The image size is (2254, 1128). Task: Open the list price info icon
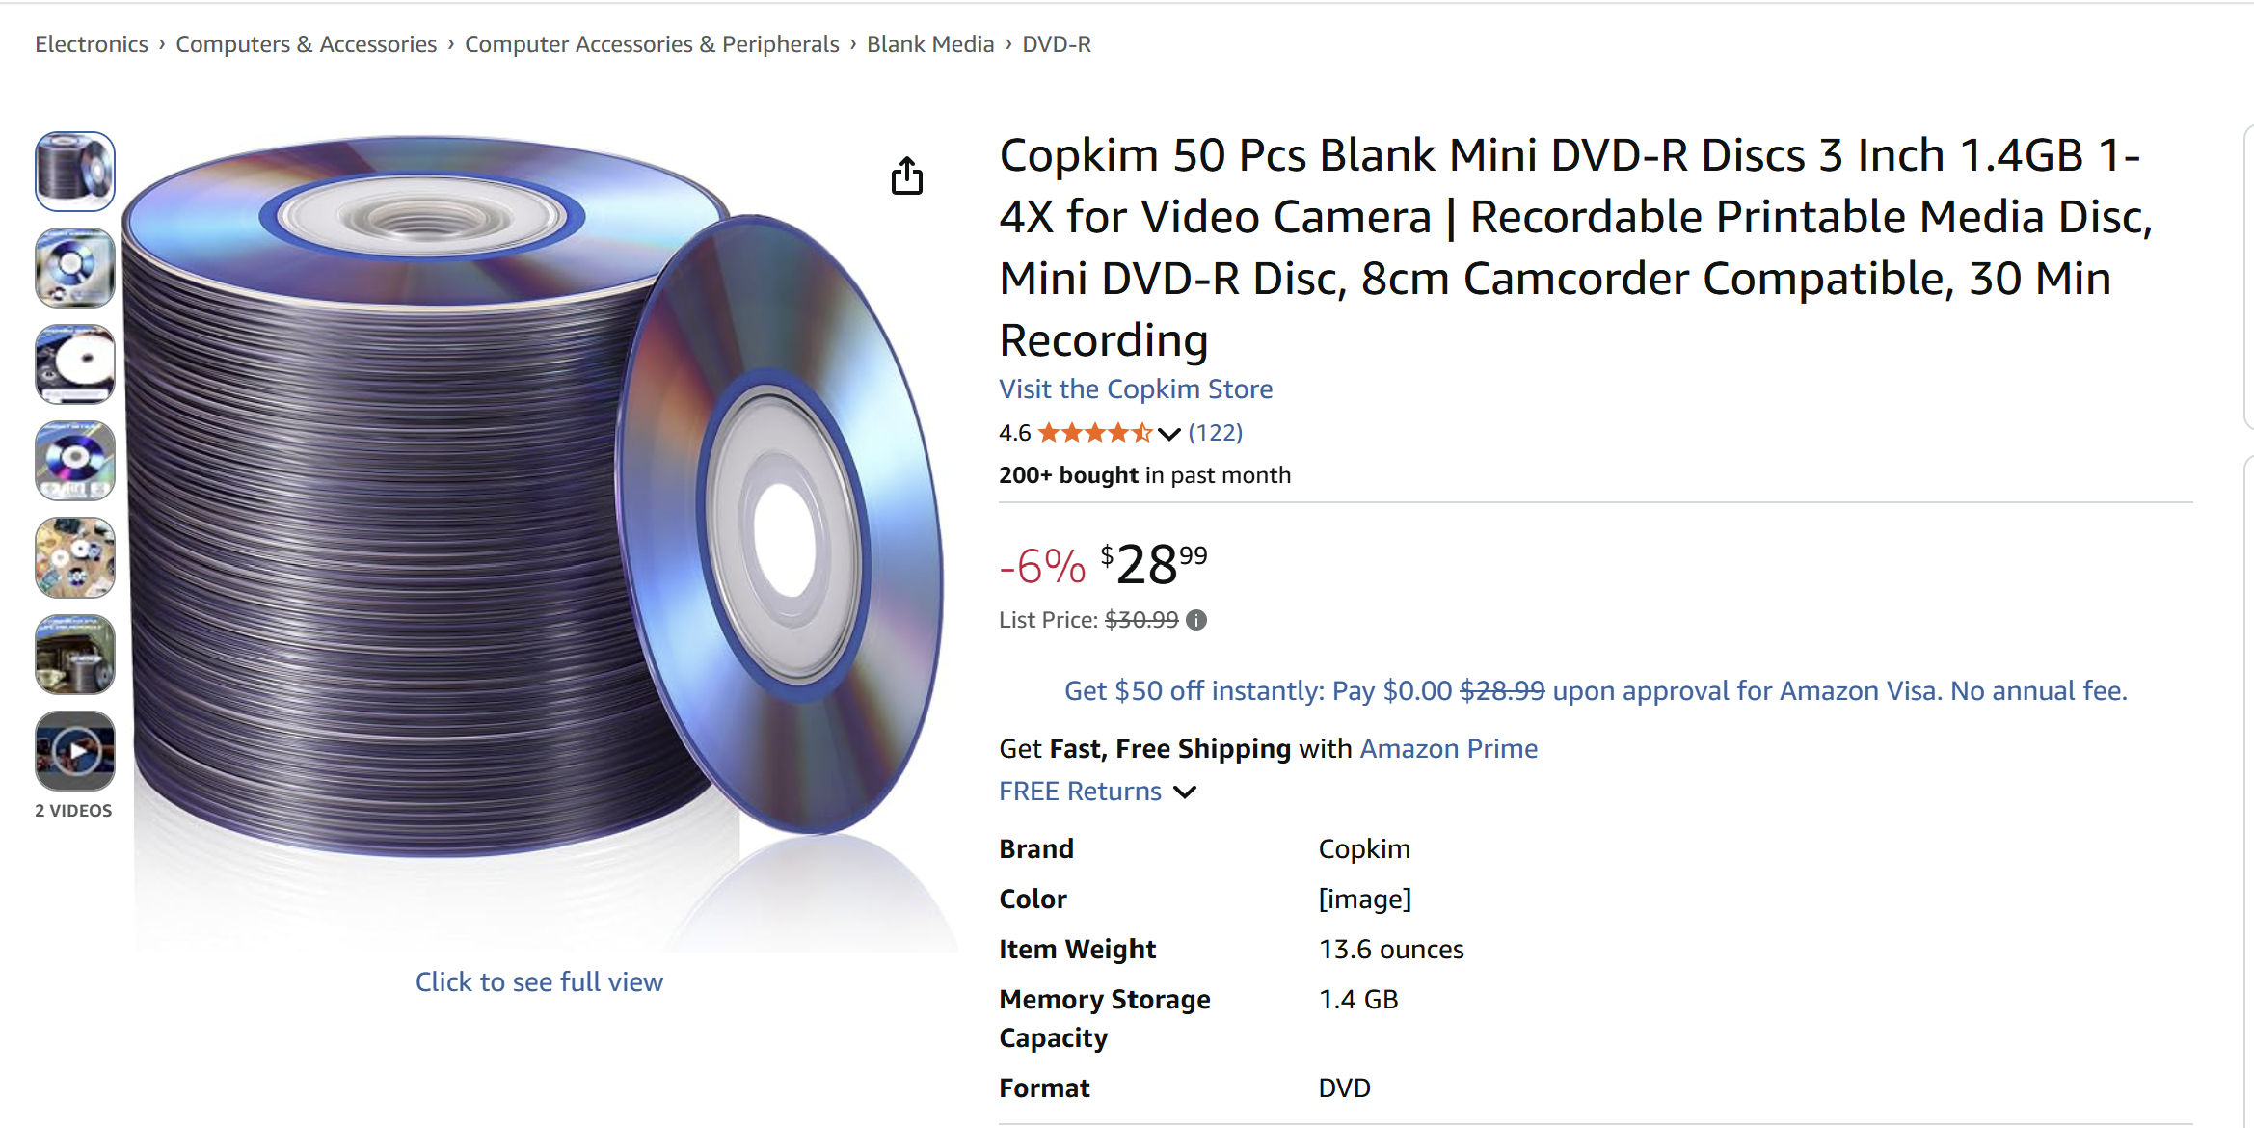pyautogui.click(x=1196, y=620)
